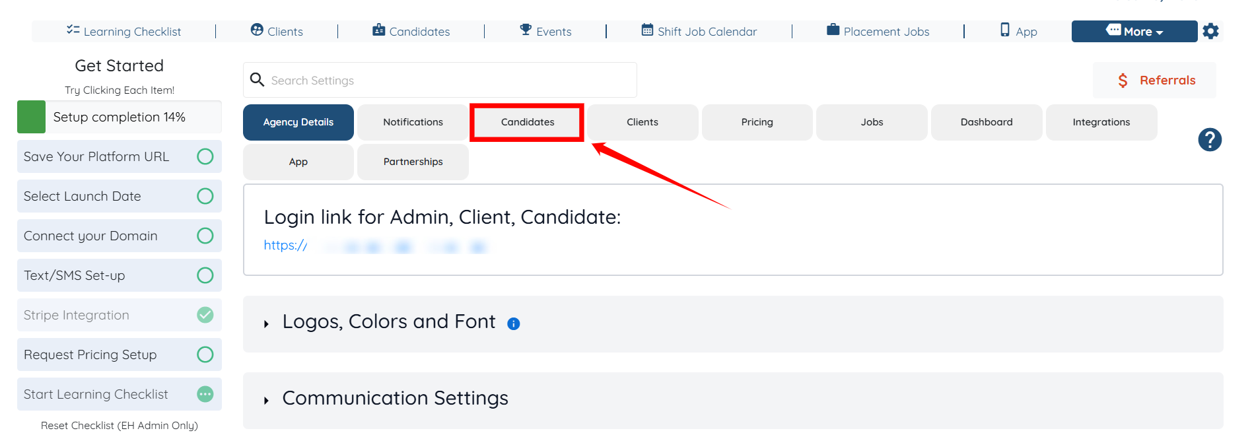Click the magnifier icon in Search Settings

[x=257, y=80]
